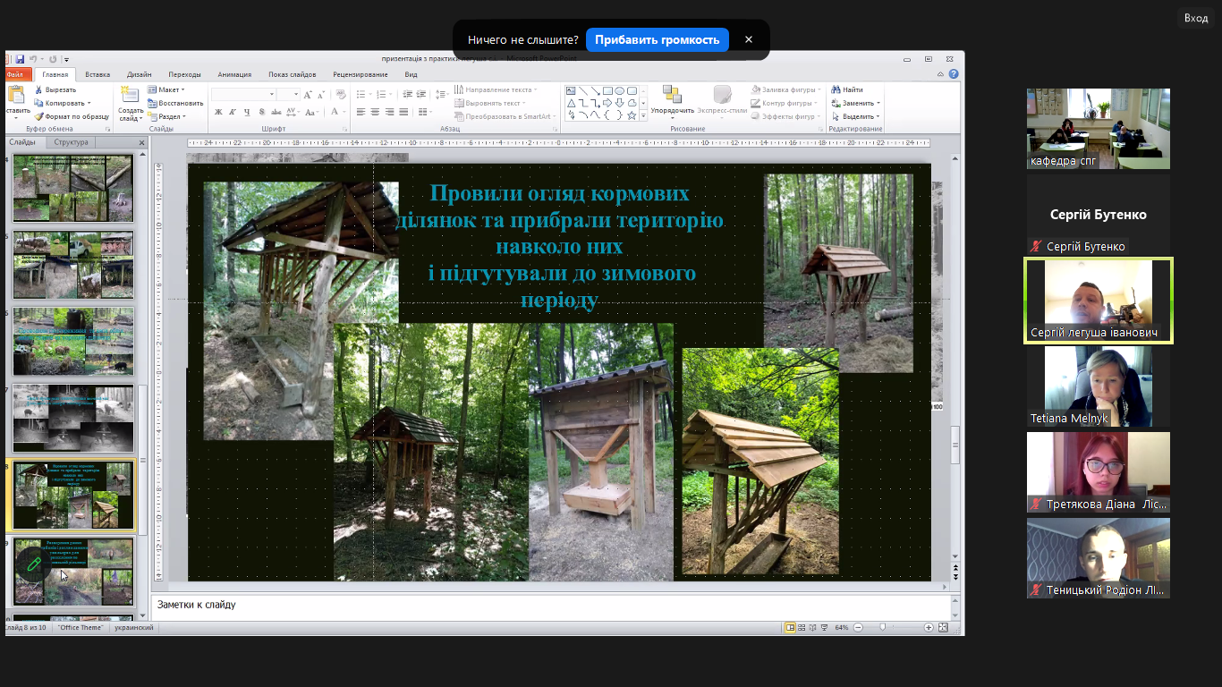Open Рецензирование ribbon tab

click(361, 75)
